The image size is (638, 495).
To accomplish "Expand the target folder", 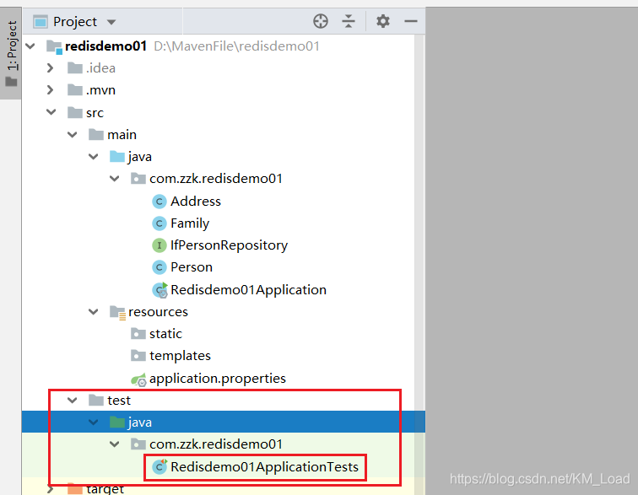I will point(51,489).
